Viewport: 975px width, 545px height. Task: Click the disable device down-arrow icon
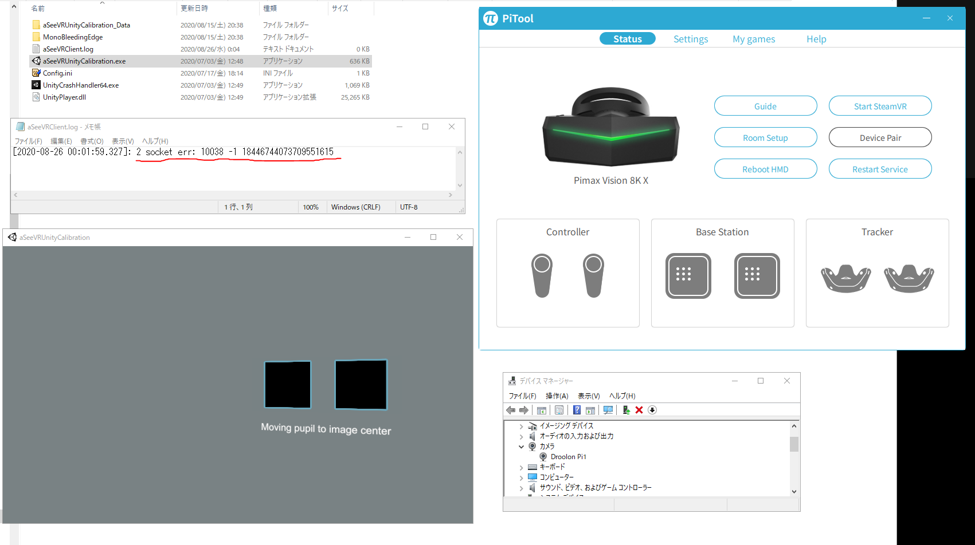click(x=652, y=410)
